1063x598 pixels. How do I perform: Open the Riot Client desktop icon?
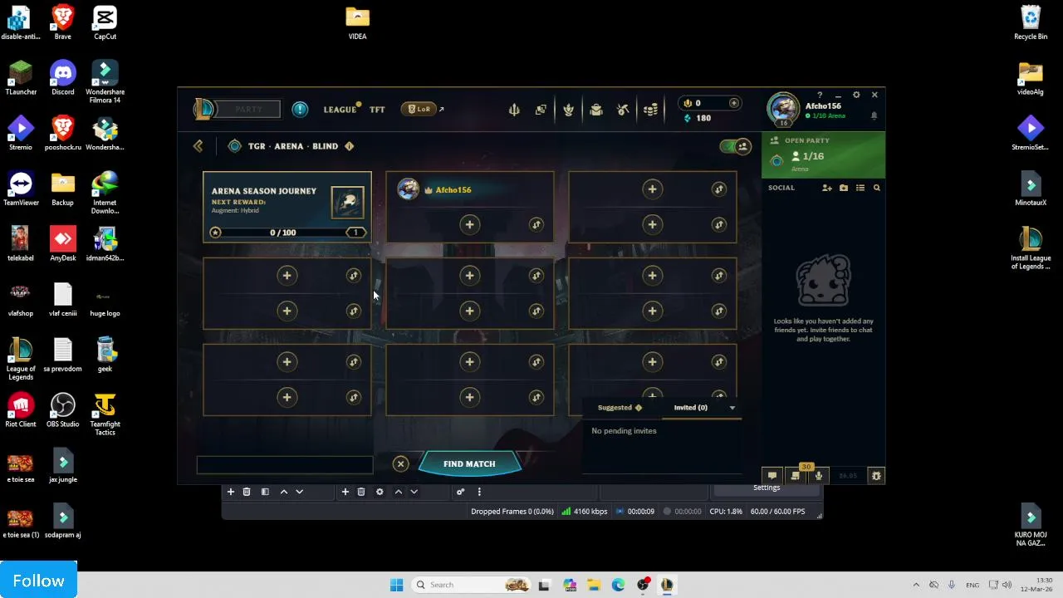(x=21, y=411)
